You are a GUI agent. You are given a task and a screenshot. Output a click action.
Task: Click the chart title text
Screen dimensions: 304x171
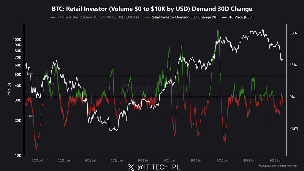[x=152, y=9]
